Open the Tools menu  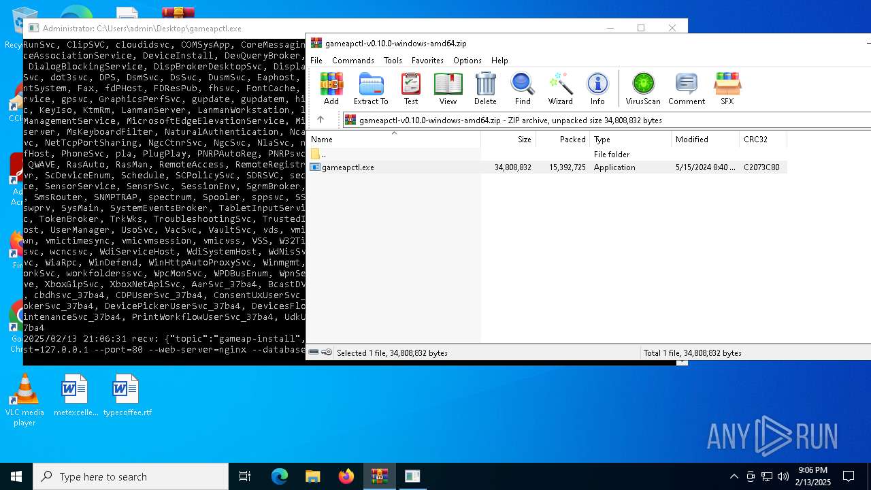click(393, 61)
